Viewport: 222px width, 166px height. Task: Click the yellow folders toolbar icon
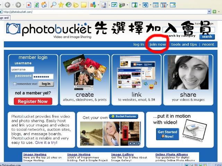(x=76, y=5)
